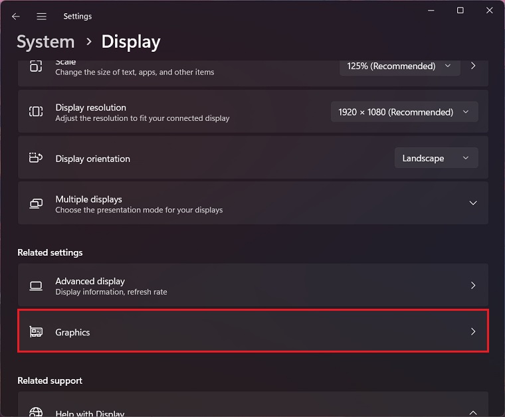Open Graphics settings
This screenshot has height=417, width=505.
(x=252, y=331)
